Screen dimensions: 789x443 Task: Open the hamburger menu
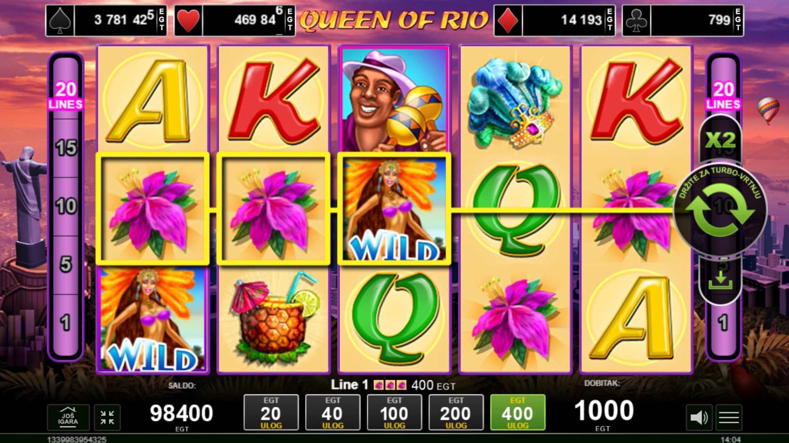coord(729,418)
